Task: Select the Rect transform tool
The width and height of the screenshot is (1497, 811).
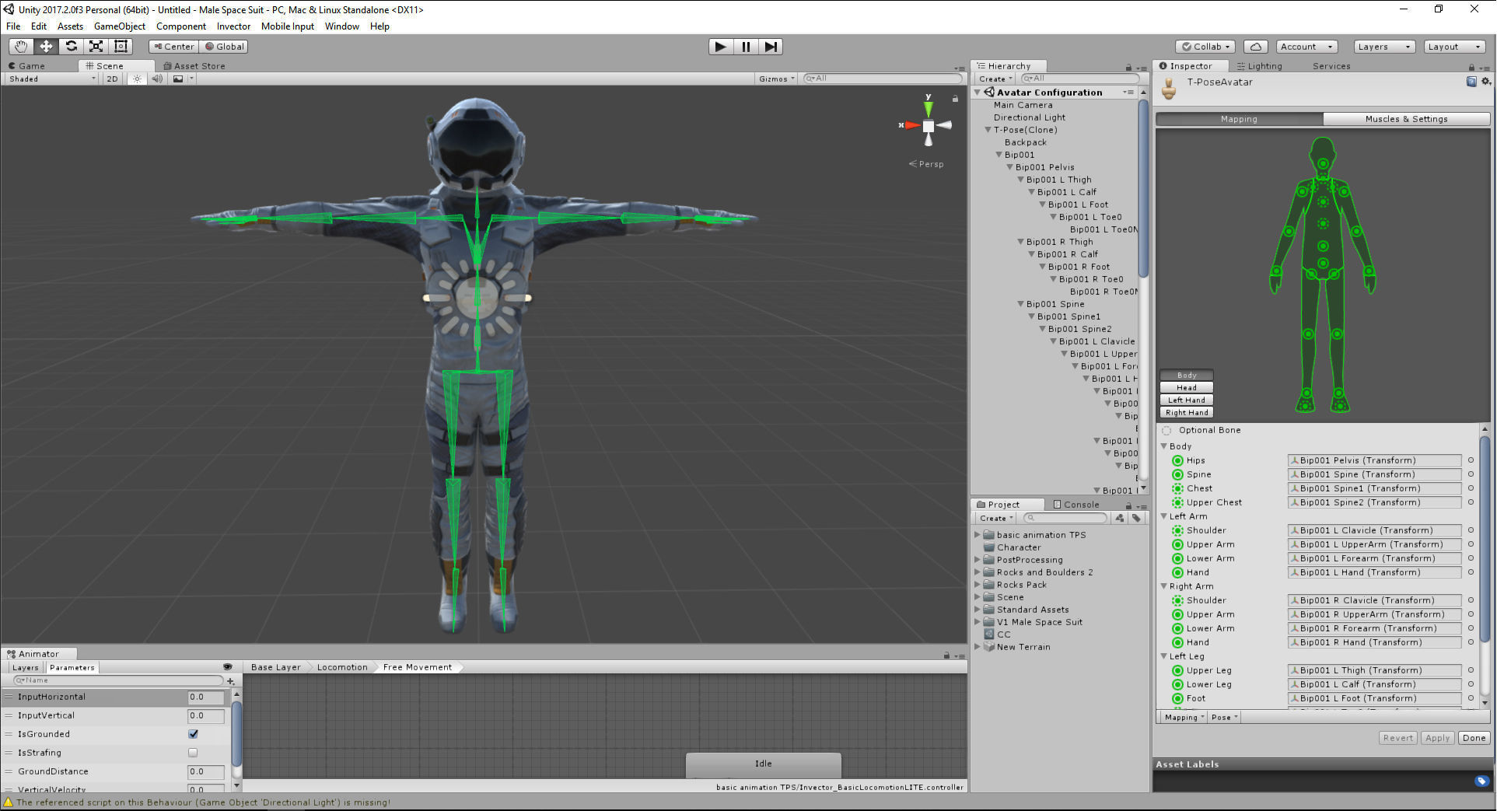Action: coord(121,47)
